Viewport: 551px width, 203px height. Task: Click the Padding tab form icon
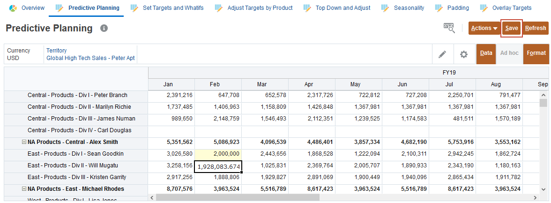(x=439, y=8)
